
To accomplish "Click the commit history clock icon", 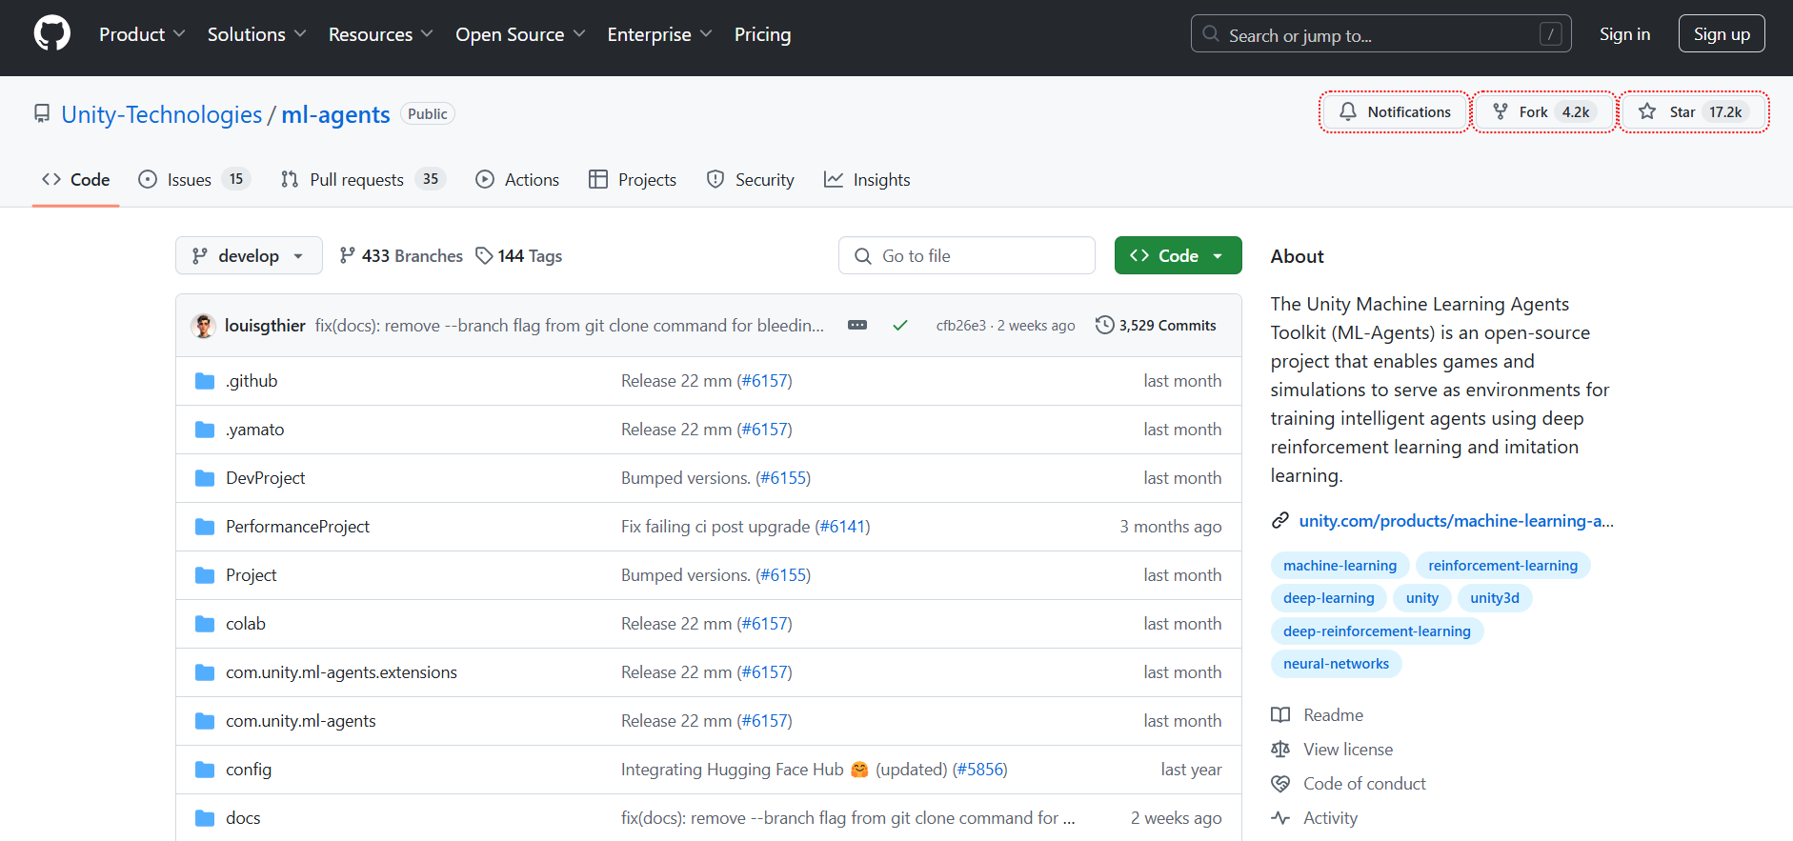I will click(x=1104, y=325).
